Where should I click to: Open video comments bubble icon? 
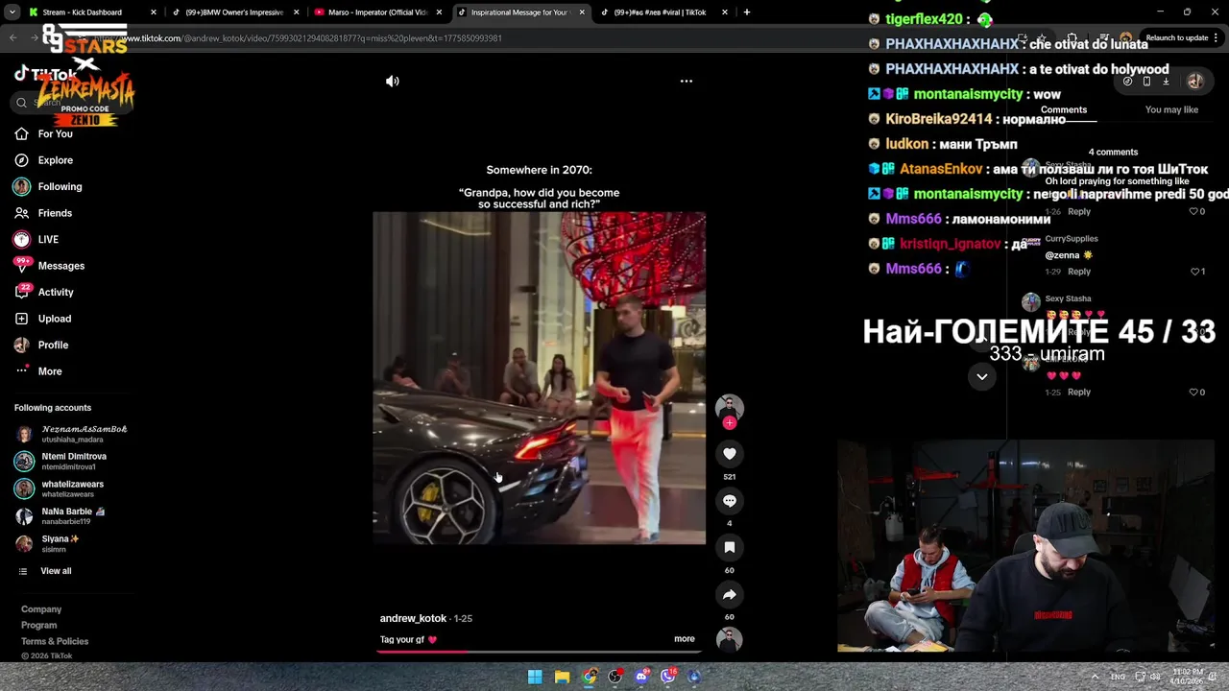click(x=730, y=501)
